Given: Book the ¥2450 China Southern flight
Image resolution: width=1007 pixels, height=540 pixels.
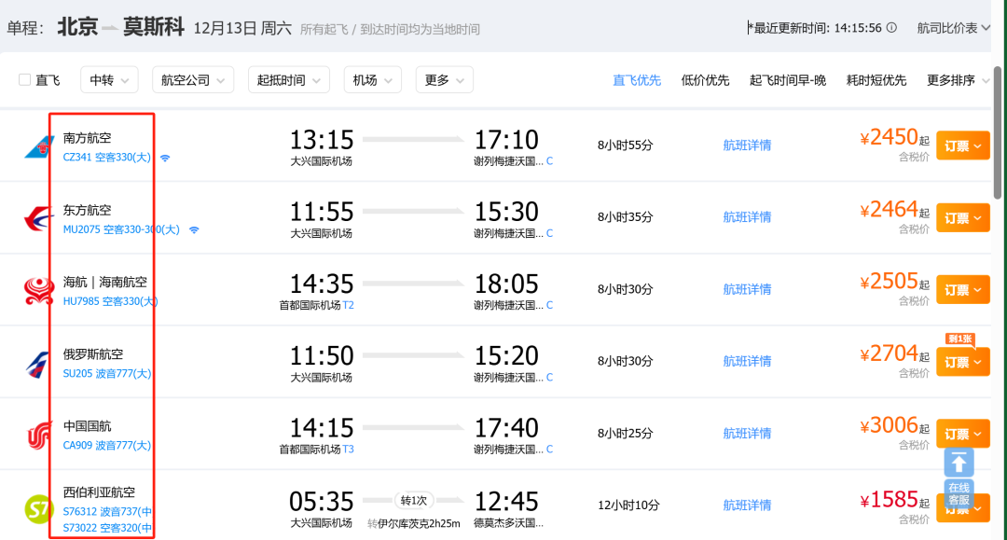Looking at the screenshot, I should point(962,145).
